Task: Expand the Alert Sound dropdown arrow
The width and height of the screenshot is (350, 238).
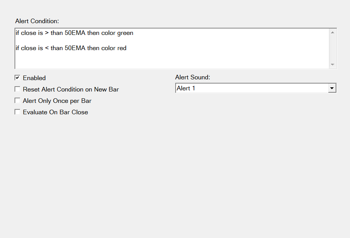Action: click(x=332, y=88)
